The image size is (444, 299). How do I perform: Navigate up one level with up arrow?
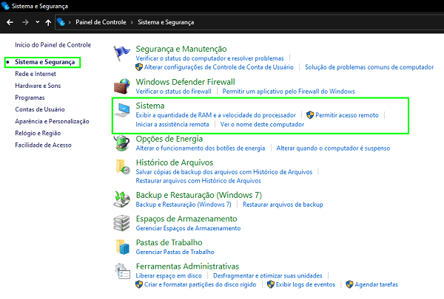coord(48,22)
